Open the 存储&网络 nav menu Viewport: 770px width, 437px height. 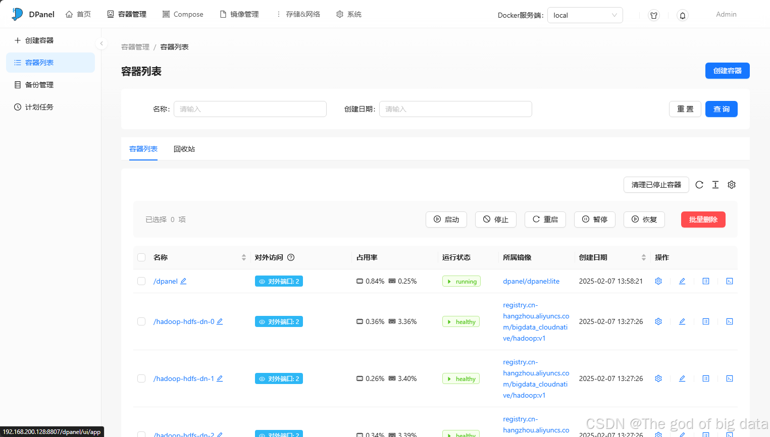pos(298,14)
